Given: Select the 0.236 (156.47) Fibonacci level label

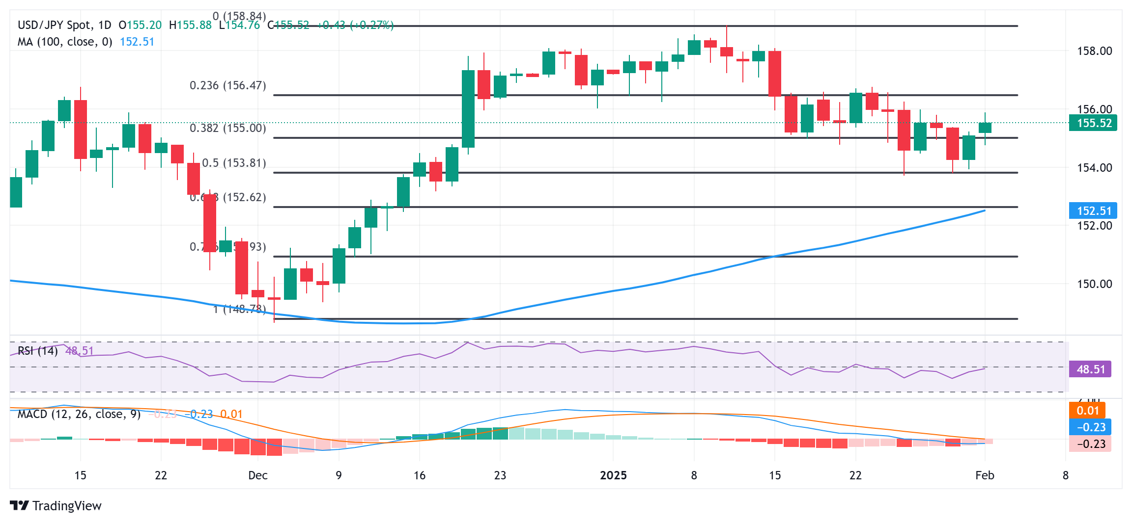Looking at the screenshot, I should [x=227, y=85].
